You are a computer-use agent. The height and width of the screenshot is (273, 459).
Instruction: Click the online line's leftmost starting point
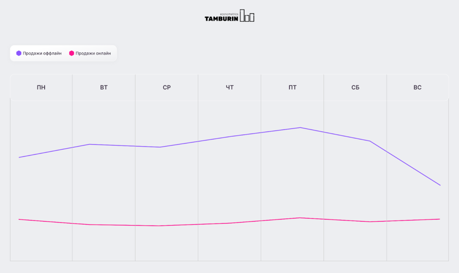(19, 219)
